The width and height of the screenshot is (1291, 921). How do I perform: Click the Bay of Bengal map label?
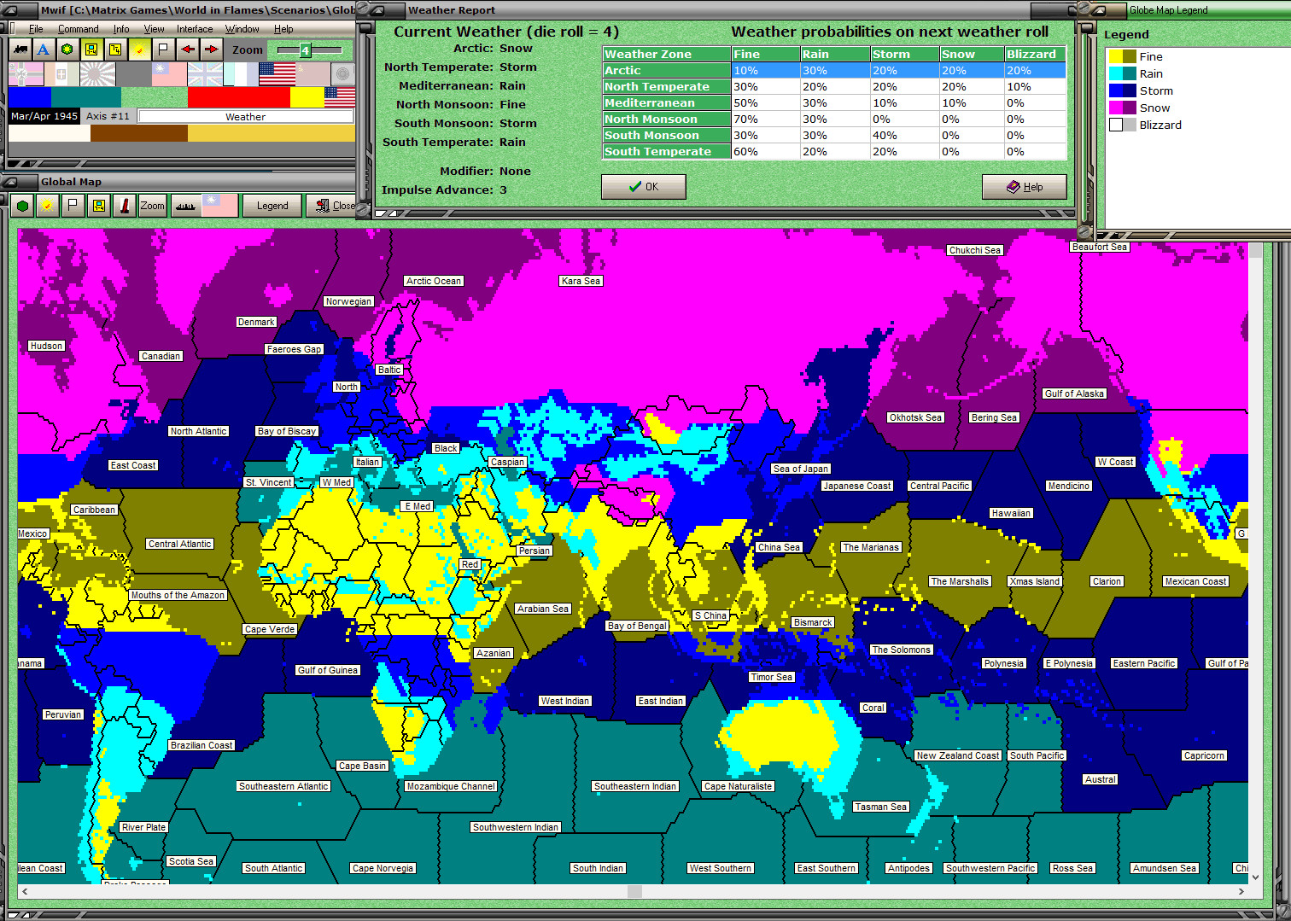coord(637,626)
